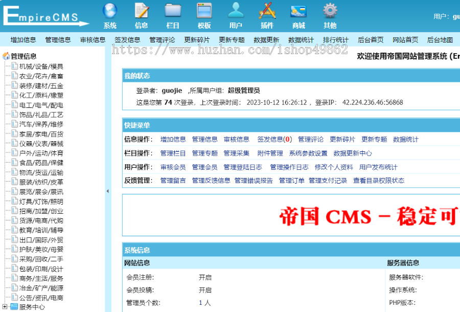Select 增加信息 in the top submenu
The height and width of the screenshot is (312, 460).
click(23, 39)
